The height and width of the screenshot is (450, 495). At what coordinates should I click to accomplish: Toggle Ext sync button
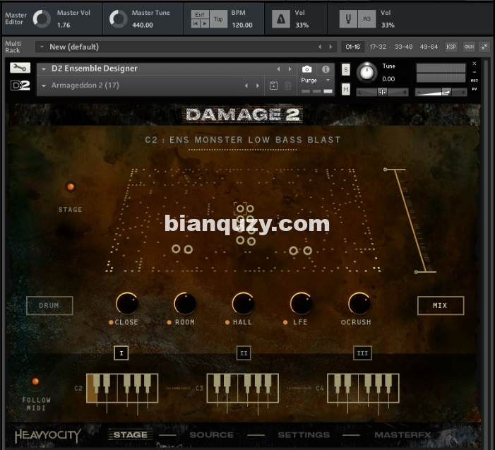coord(200,15)
